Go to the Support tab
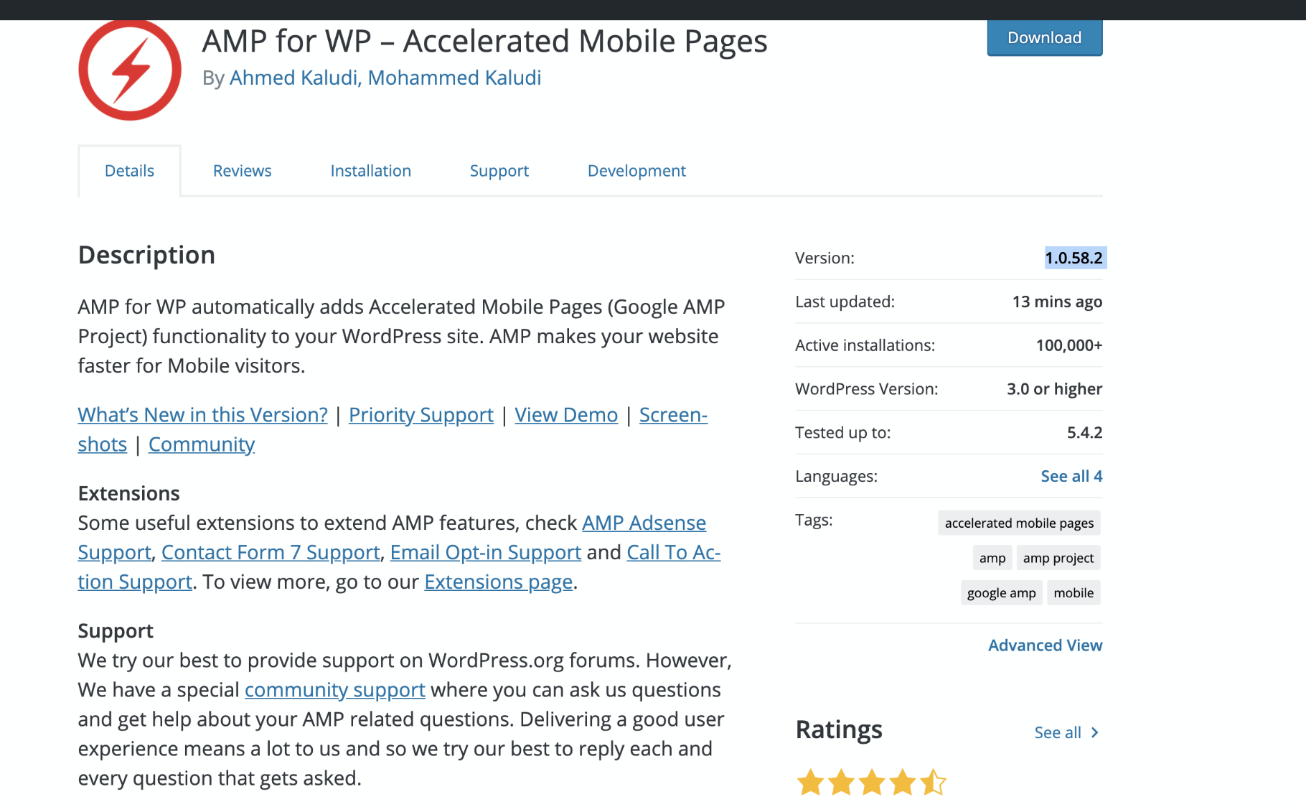The image size is (1306, 807). [499, 171]
